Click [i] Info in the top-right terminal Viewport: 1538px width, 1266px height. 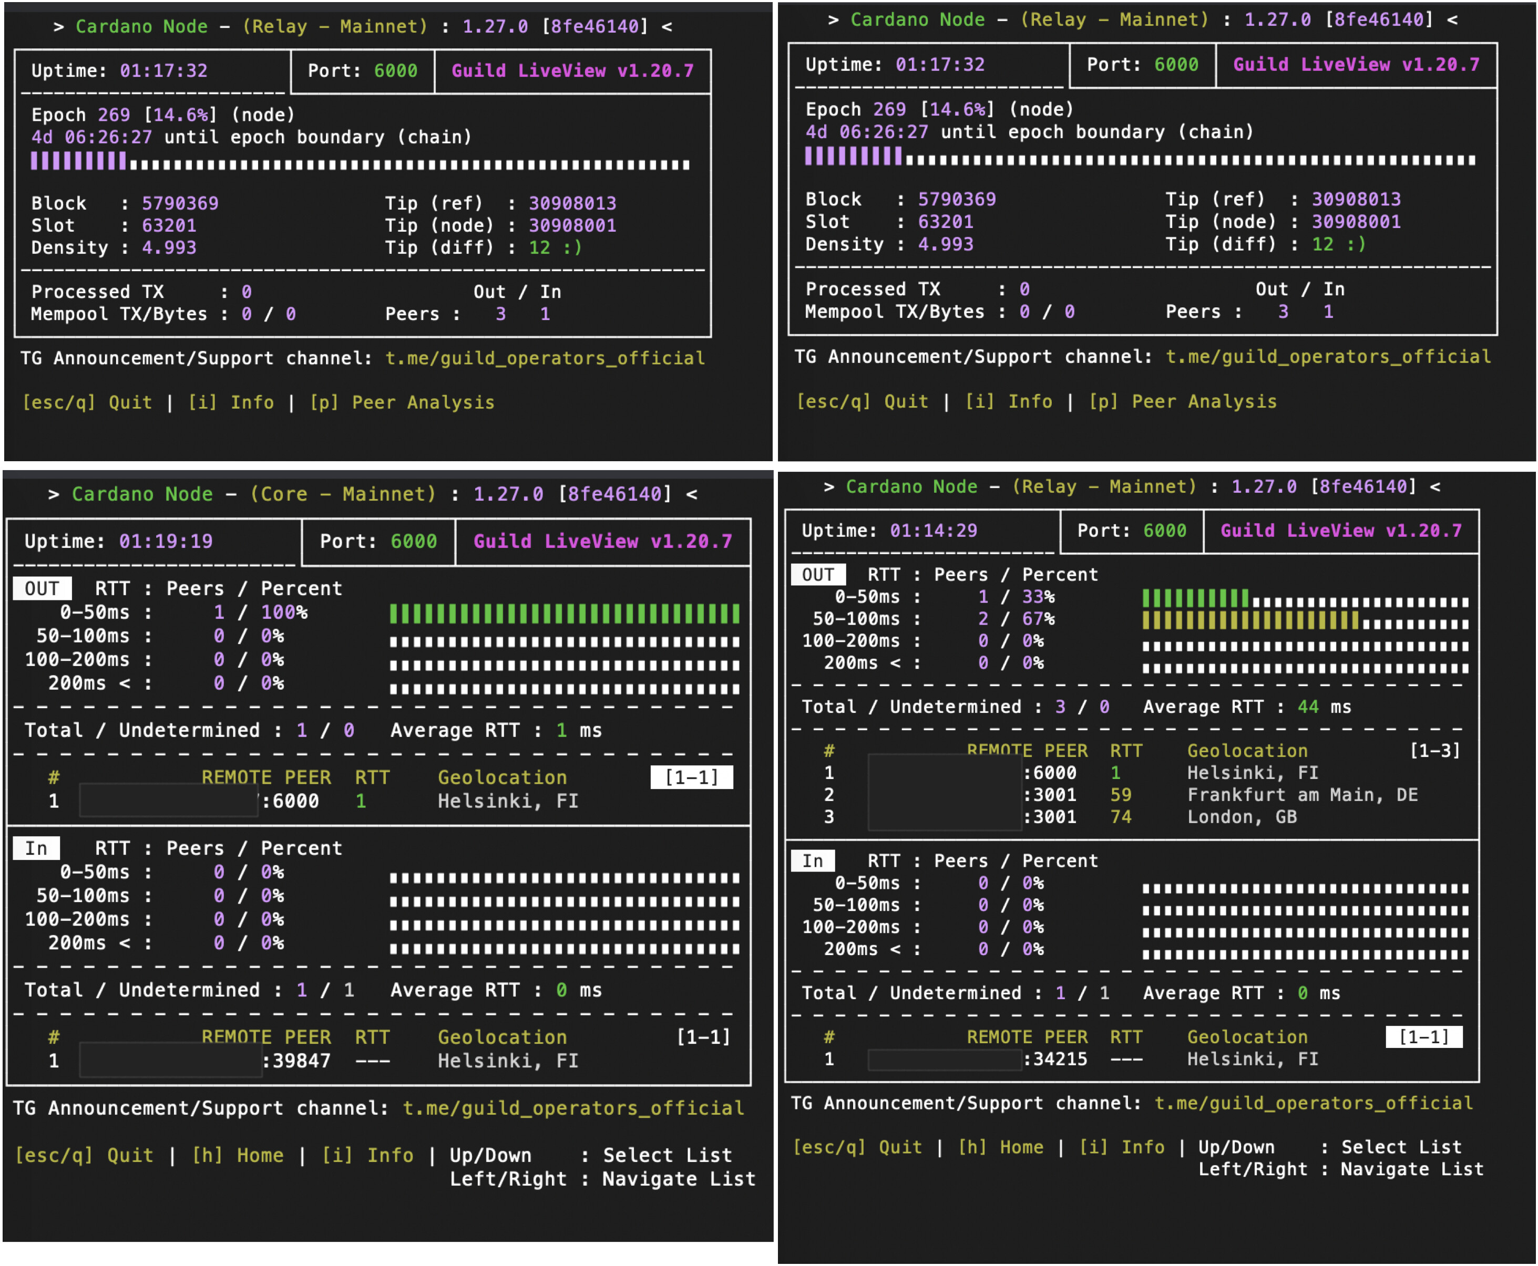1008,401
